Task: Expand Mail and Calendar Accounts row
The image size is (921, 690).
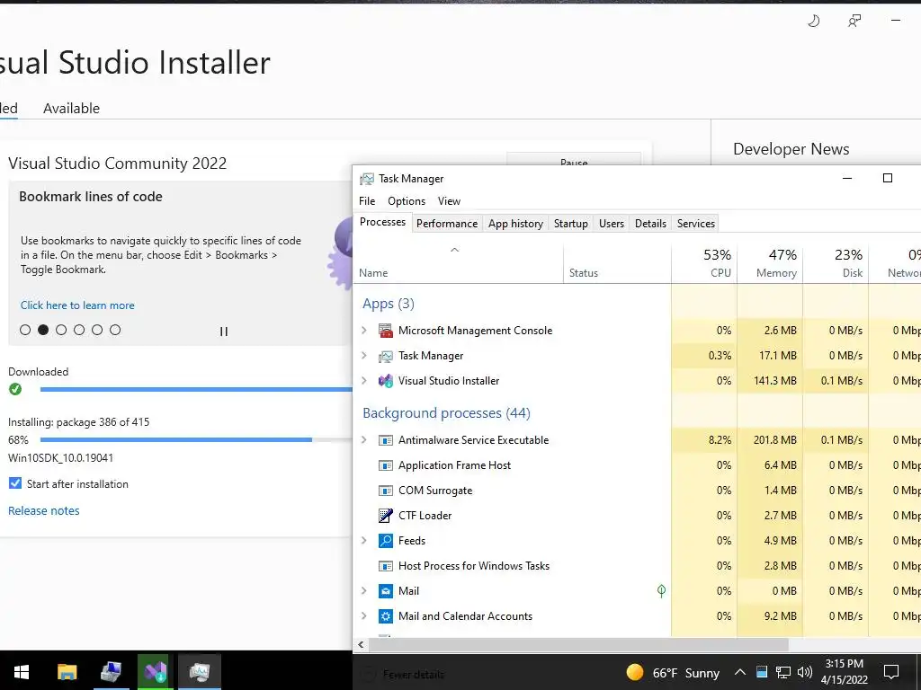Action: [x=364, y=616]
